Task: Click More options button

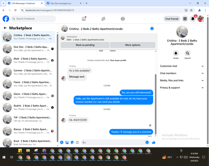Action: (x=133, y=45)
